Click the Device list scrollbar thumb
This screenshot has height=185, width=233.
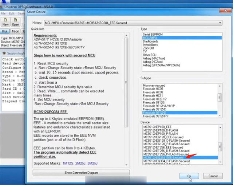(x=220, y=147)
